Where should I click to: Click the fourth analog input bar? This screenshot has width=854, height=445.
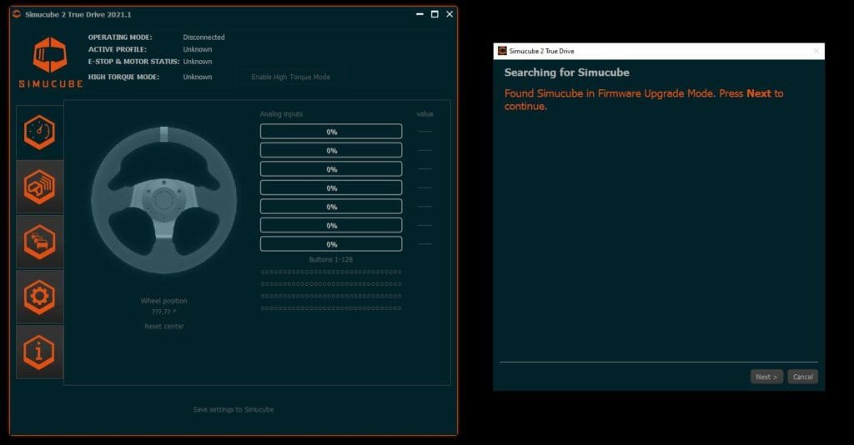tap(331, 188)
